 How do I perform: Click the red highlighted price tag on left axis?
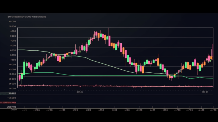click(9, 102)
